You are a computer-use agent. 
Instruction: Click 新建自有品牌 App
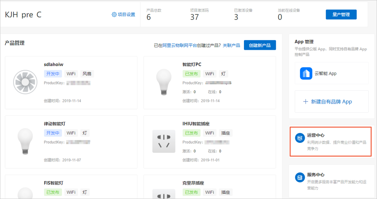point(331,101)
